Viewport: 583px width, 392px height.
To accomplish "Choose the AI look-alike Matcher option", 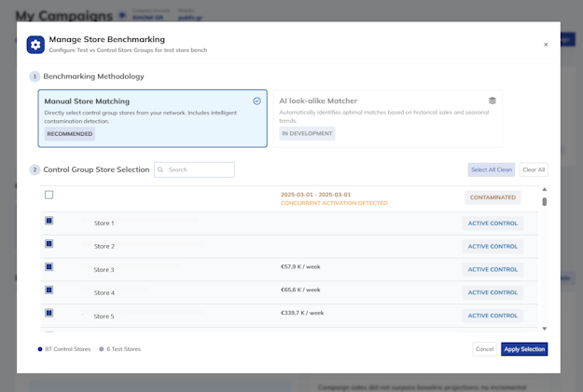I will point(387,118).
